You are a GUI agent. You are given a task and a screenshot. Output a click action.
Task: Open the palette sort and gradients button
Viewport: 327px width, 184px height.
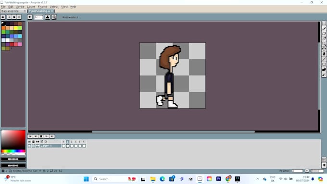[10, 17]
